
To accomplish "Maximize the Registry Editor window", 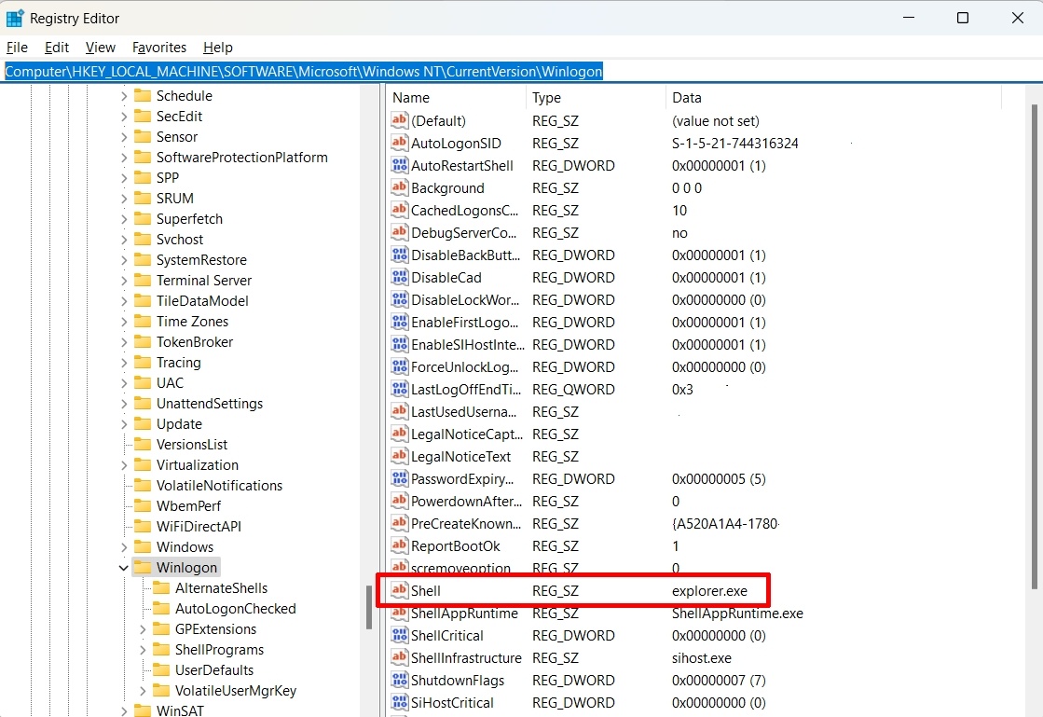I will [x=963, y=18].
